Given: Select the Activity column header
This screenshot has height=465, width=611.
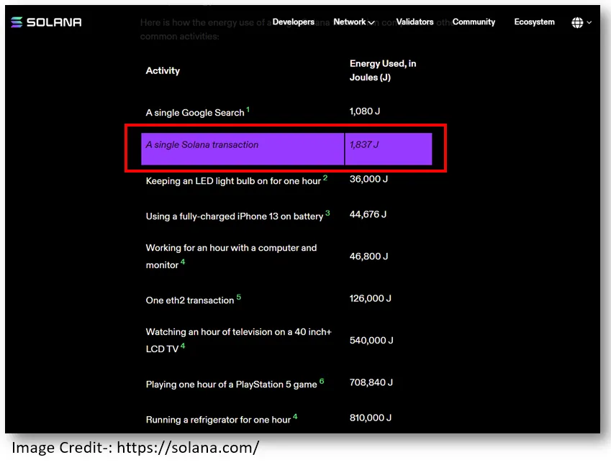Looking at the screenshot, I should click(x=163, y=71).
